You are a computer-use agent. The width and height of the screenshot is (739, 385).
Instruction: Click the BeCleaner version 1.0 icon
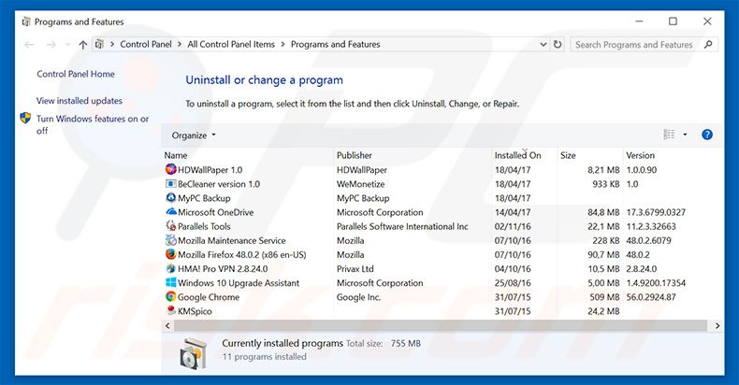[x=170, y=183]
